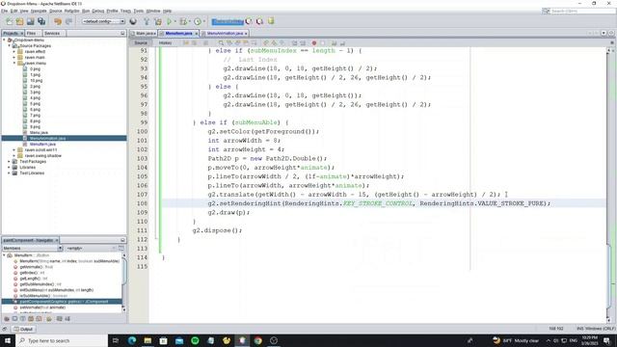Switch to the Main.java editor tab

coord(144,34)
